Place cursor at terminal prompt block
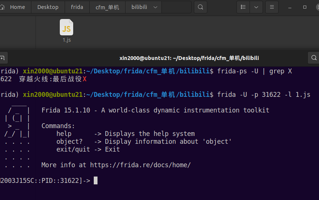This screenshot has height=200, width=319. tap(96, 181)
